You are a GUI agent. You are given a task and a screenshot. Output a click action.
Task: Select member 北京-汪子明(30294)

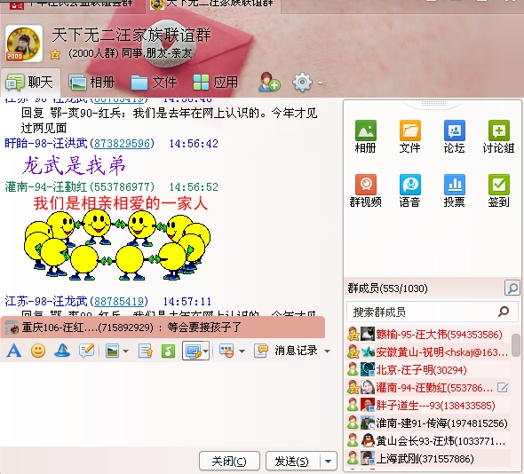click(x=427, y=370)
